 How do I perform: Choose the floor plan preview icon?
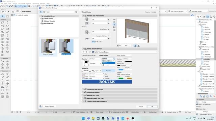[x=114, y=19]
